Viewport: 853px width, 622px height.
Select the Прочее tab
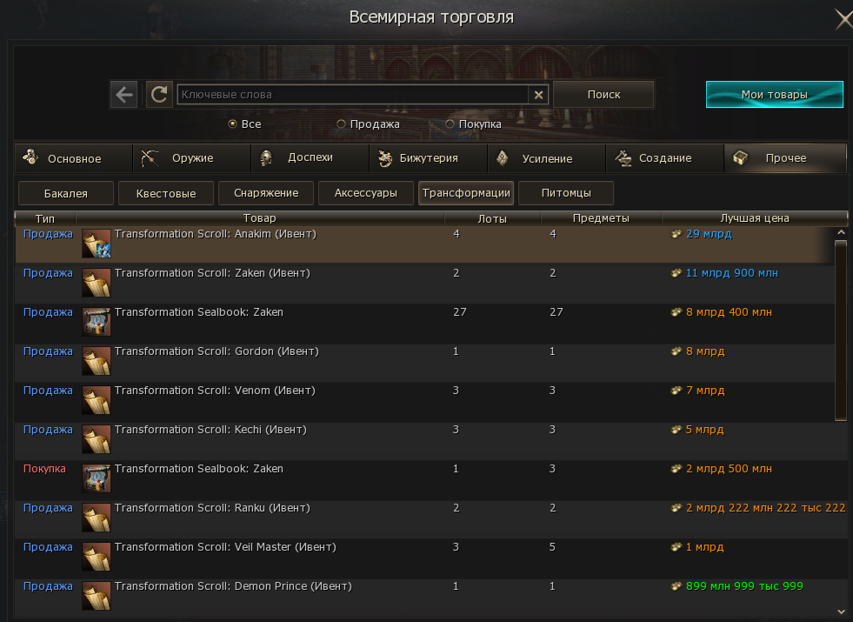click(785, 158)
